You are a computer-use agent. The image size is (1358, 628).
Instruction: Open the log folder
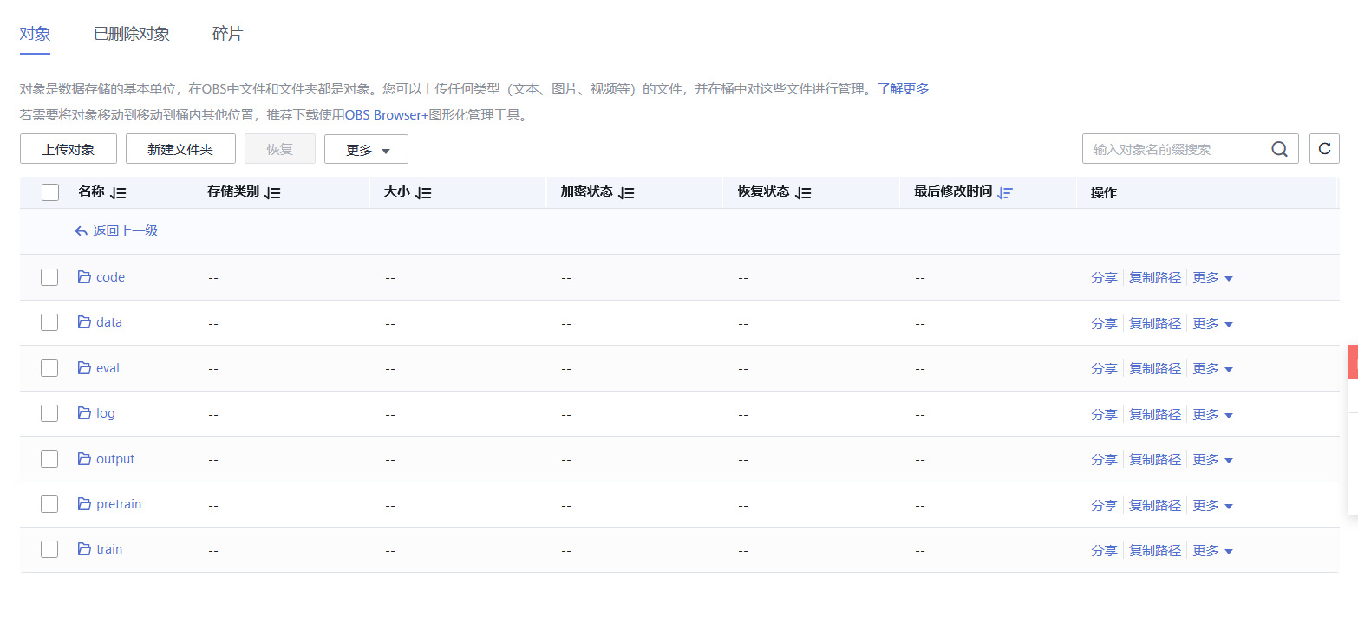[106, 413]
